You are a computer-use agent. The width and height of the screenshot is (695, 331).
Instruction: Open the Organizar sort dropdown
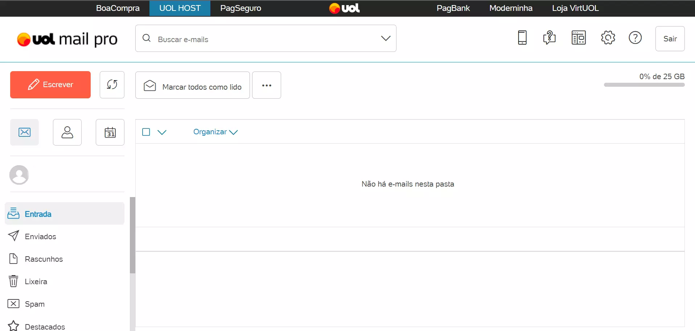point(215,132)
